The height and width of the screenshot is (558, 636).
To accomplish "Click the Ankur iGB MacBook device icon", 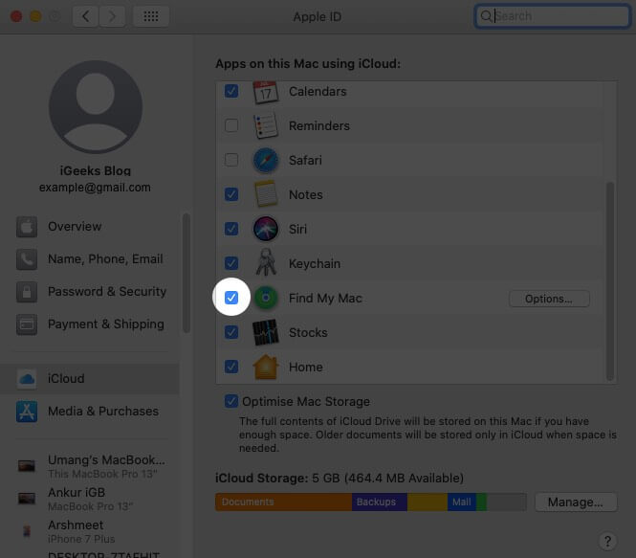I will click(x=27, y=498).
